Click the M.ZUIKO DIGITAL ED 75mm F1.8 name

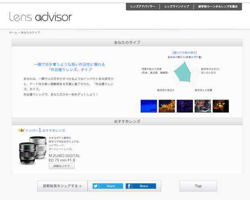[x=64, y=158]
